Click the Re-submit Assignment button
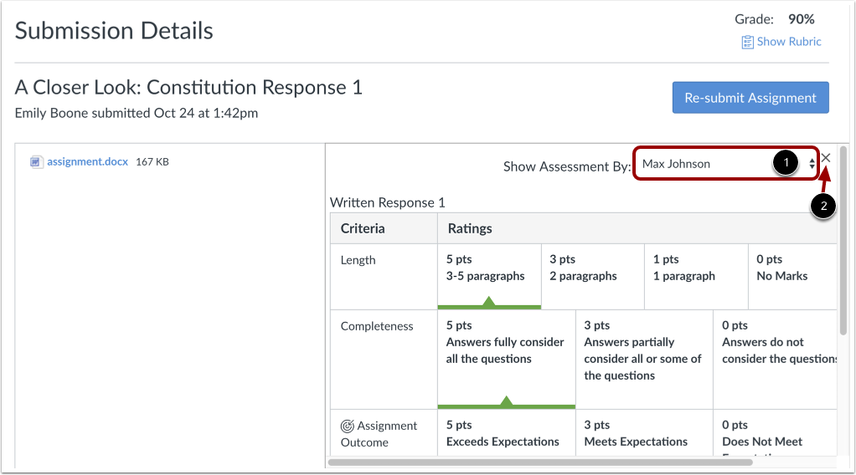 coord(750,98)
